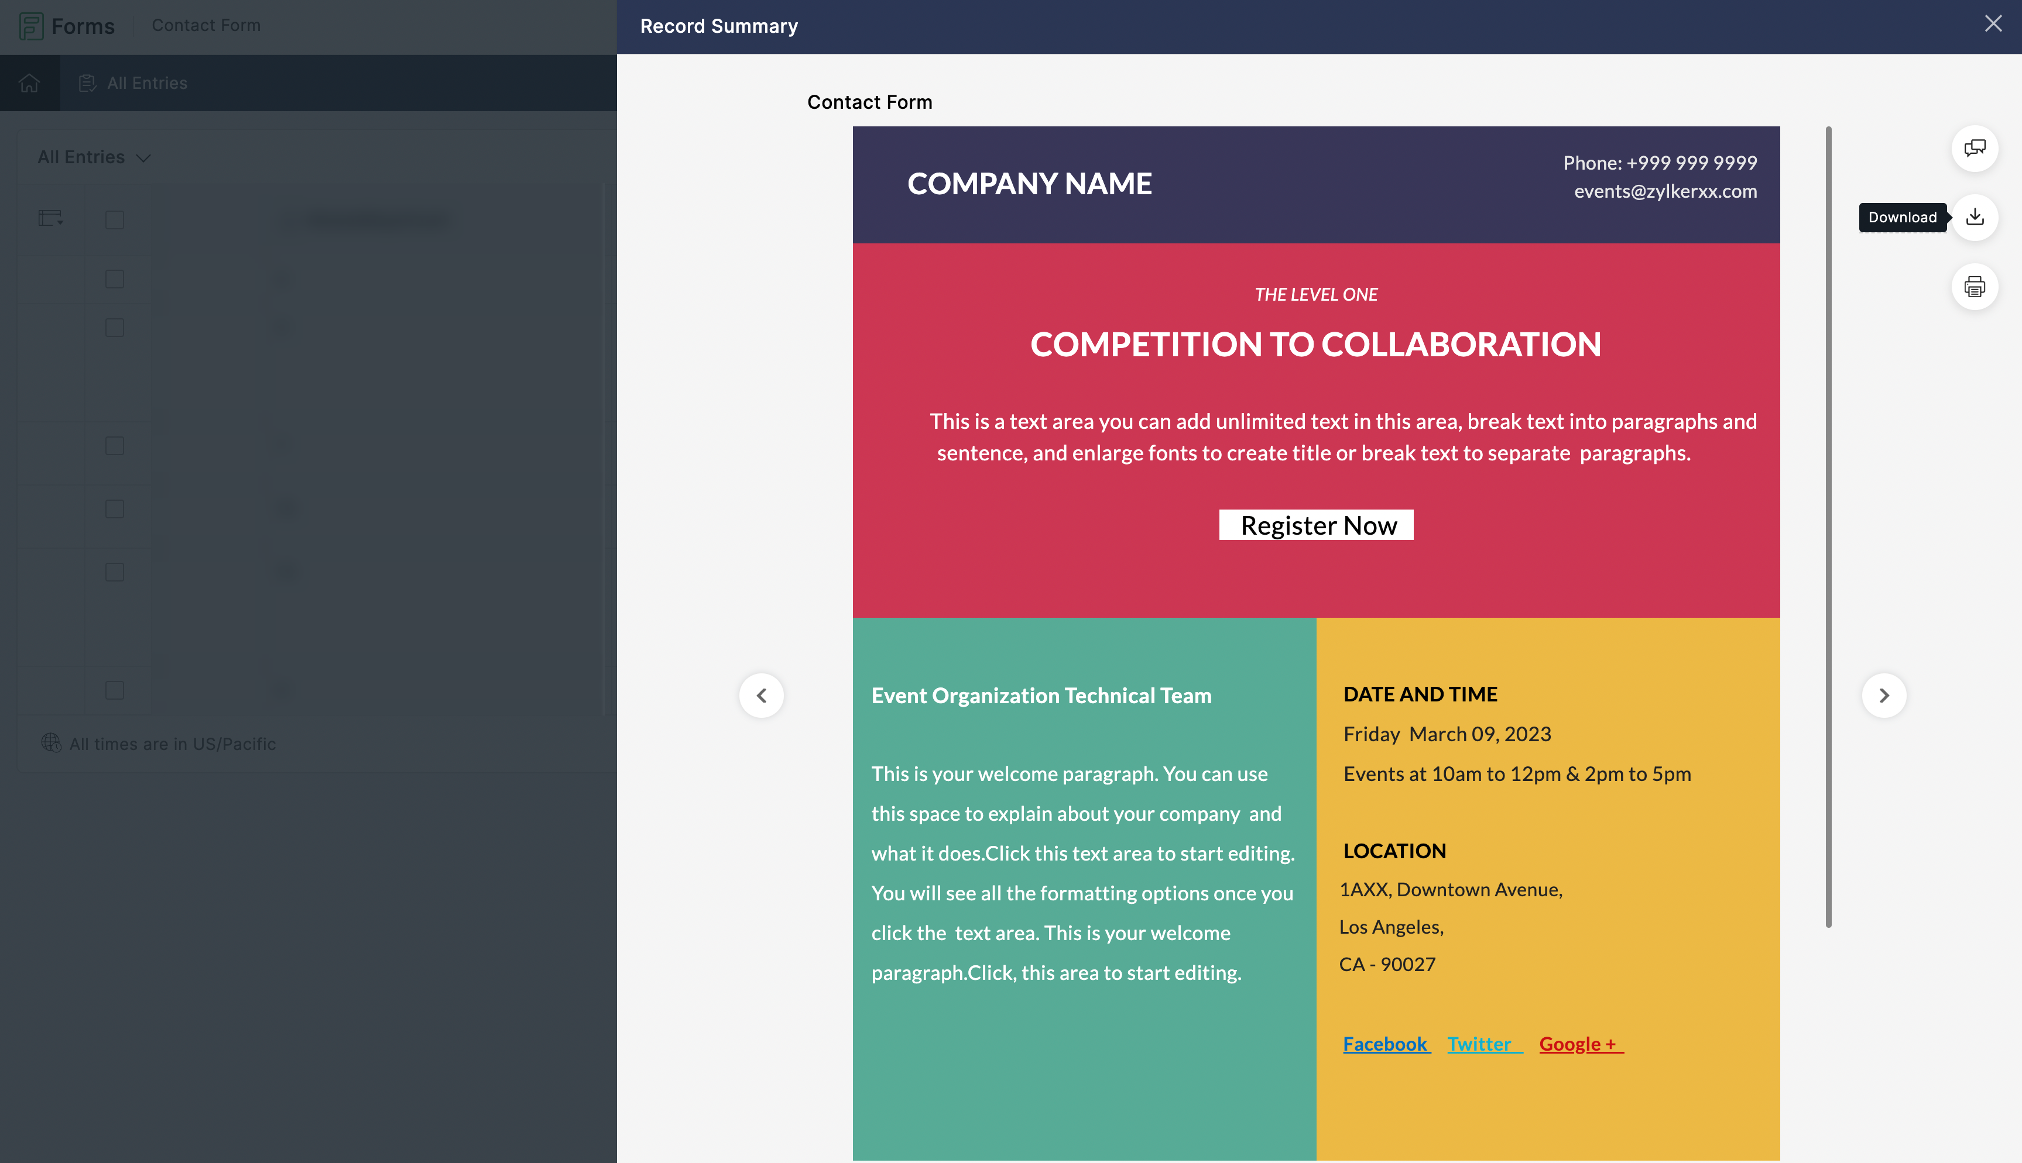
Task: Click the Home icon in sidebar
Action: pos(29,83)
